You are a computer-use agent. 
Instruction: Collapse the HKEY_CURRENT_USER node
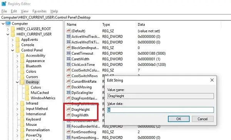(x=8, y=34)
